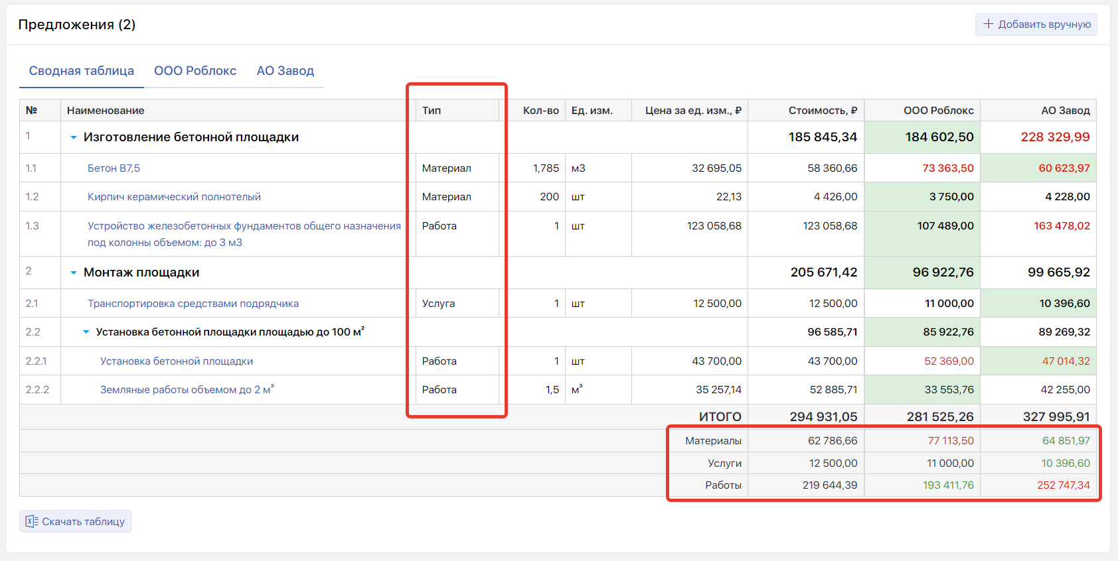The width and height of the screenshot is (1118, 561).
Task: Click Транспортировка средствами подрядчика link
Action: pos(193,304)
